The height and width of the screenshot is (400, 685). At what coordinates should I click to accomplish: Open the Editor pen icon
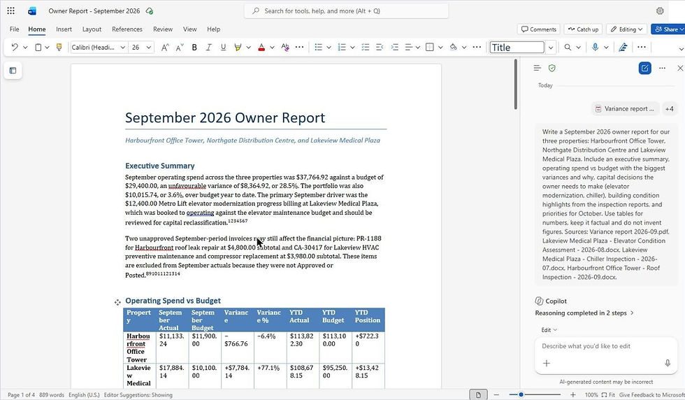coord(623,48)
